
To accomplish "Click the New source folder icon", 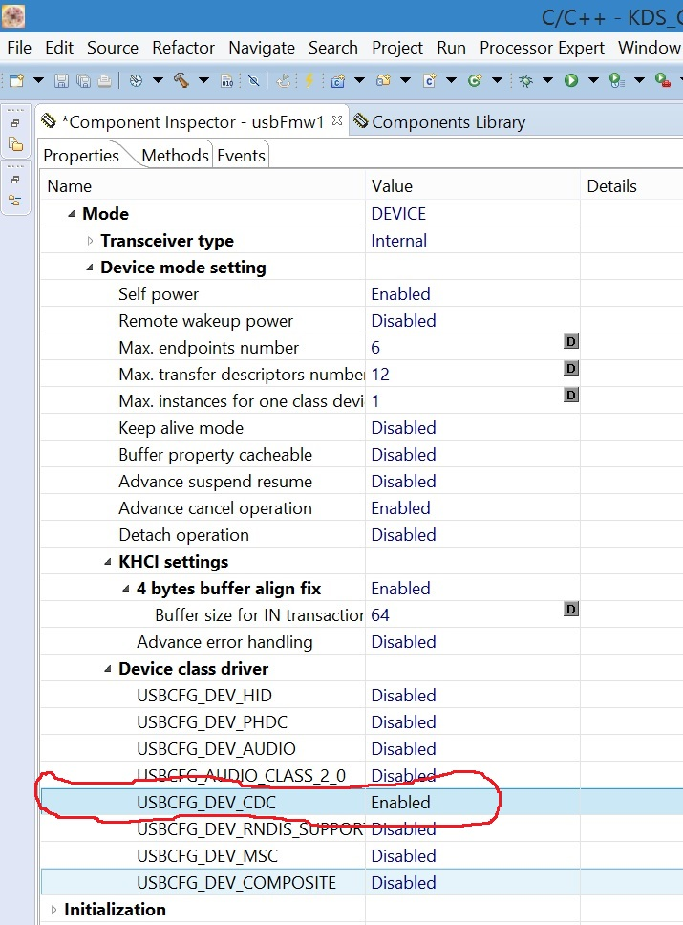I will (383, 80).
